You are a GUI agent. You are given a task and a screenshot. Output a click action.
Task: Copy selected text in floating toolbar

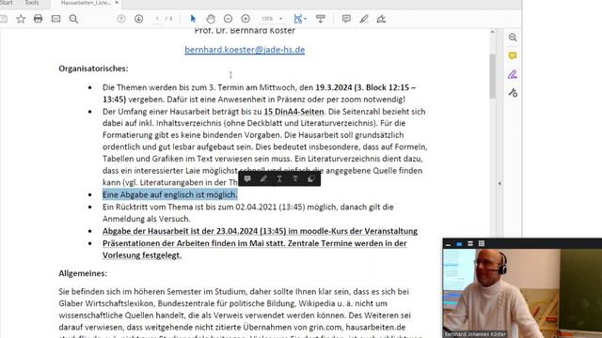click(311, 178)
